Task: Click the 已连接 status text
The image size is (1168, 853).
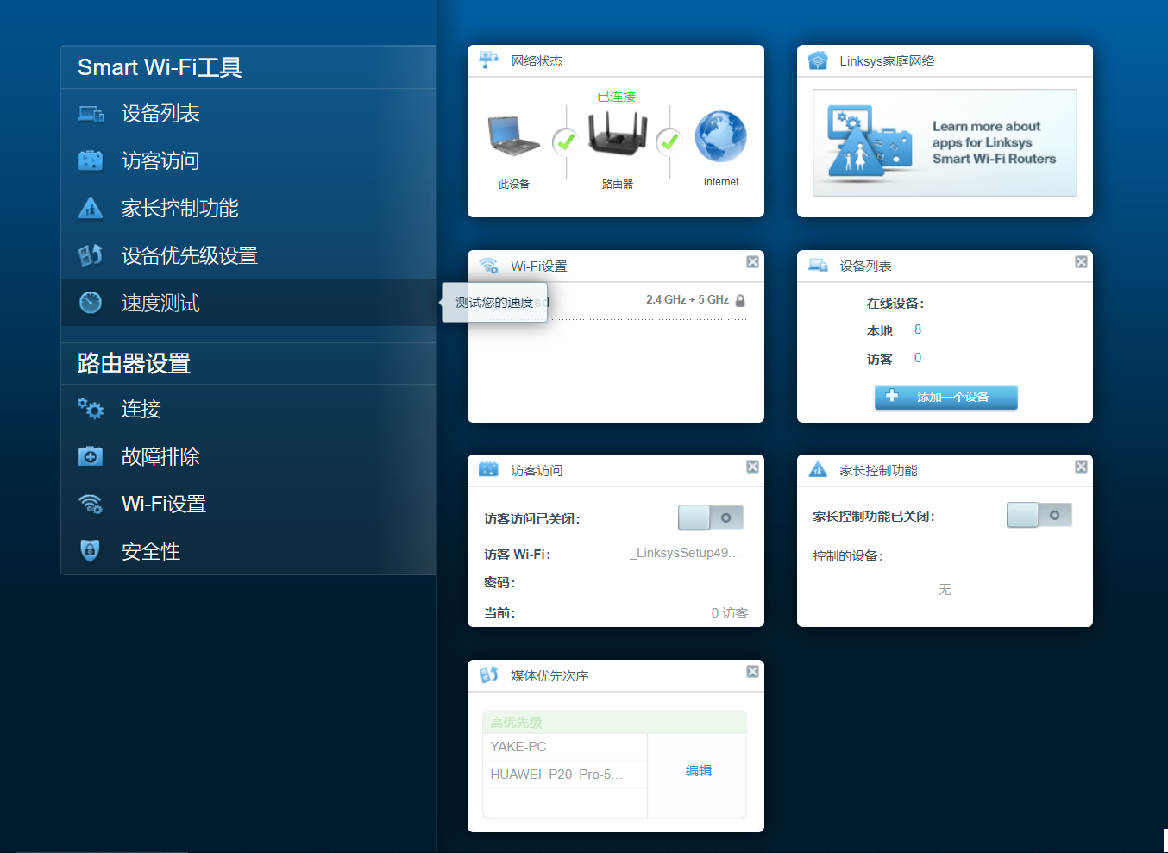Action: [616, 96]
